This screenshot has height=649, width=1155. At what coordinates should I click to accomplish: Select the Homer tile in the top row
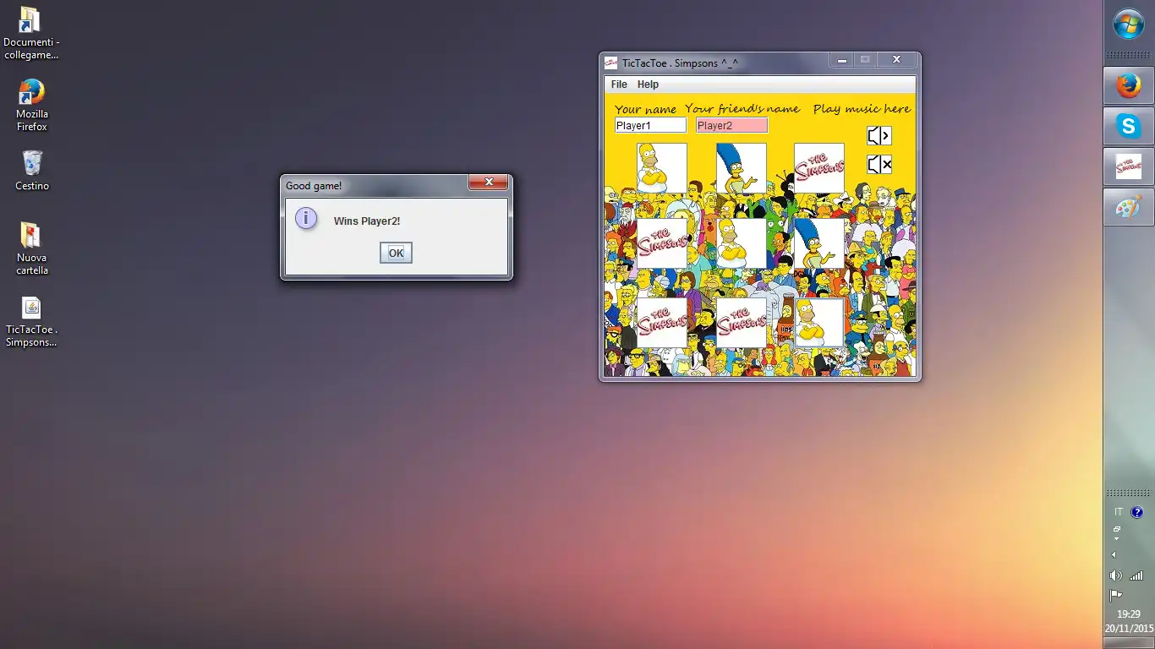tap(662, 168)
